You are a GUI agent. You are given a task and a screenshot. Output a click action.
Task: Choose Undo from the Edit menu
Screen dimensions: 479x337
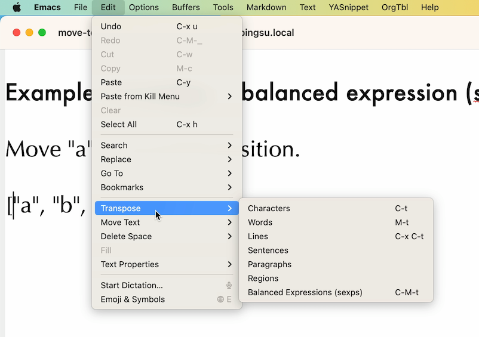(x=167, y=26)
